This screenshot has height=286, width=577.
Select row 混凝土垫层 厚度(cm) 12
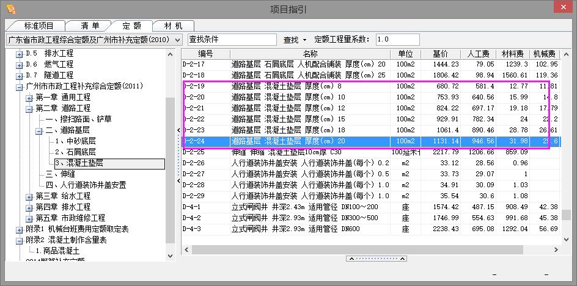(370, 109)
